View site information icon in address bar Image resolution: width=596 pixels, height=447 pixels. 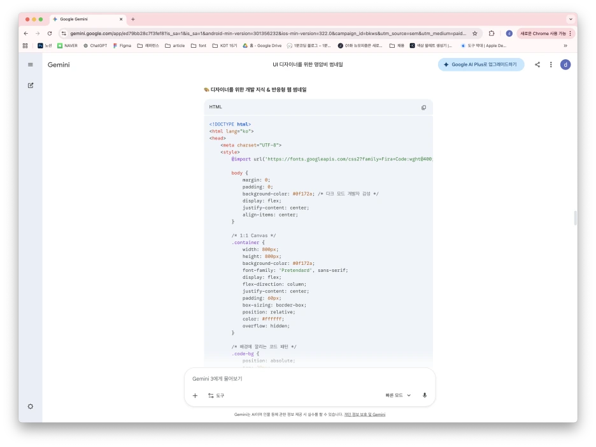(64, 34)
